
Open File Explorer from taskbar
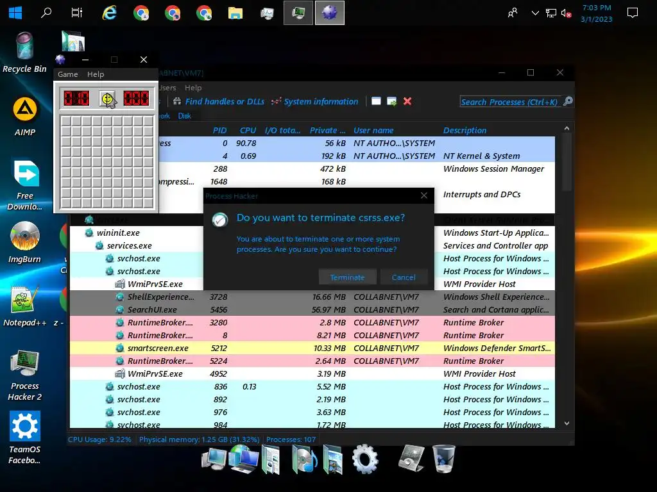click(235, 13)
